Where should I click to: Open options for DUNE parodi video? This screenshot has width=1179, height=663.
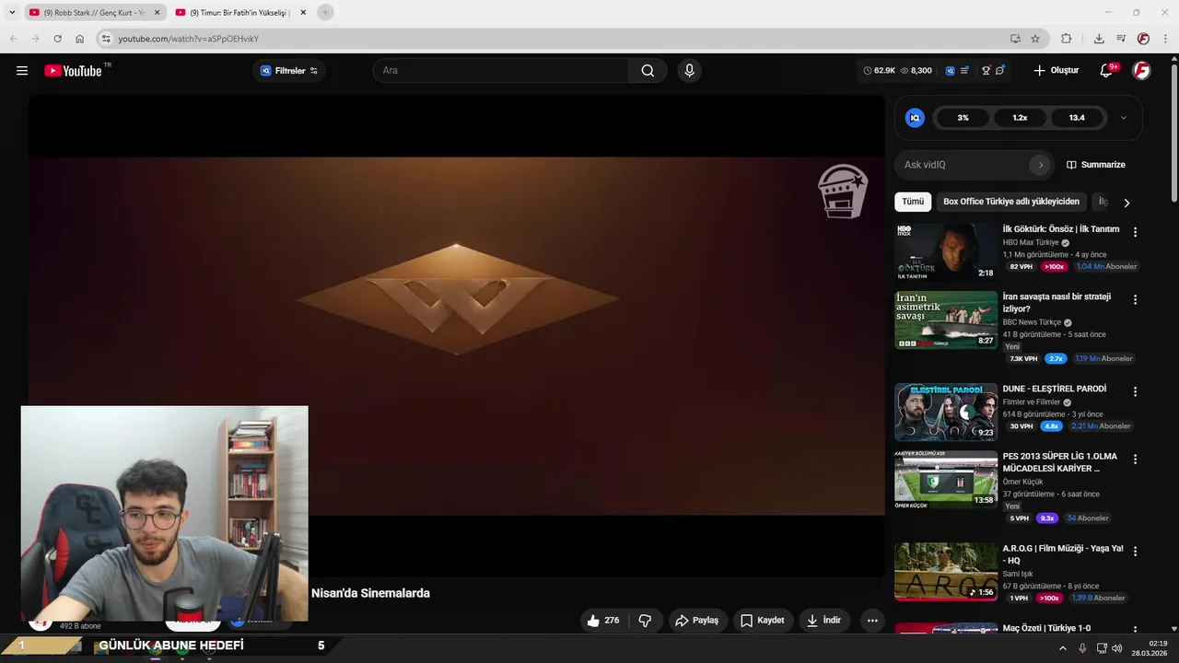(1135, 392)
